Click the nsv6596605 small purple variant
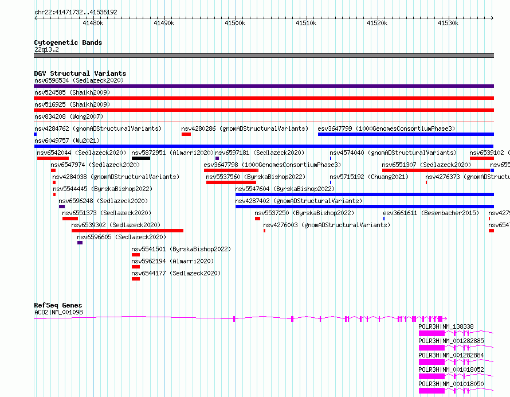This screenshot has width=510, height=397. 80,243
